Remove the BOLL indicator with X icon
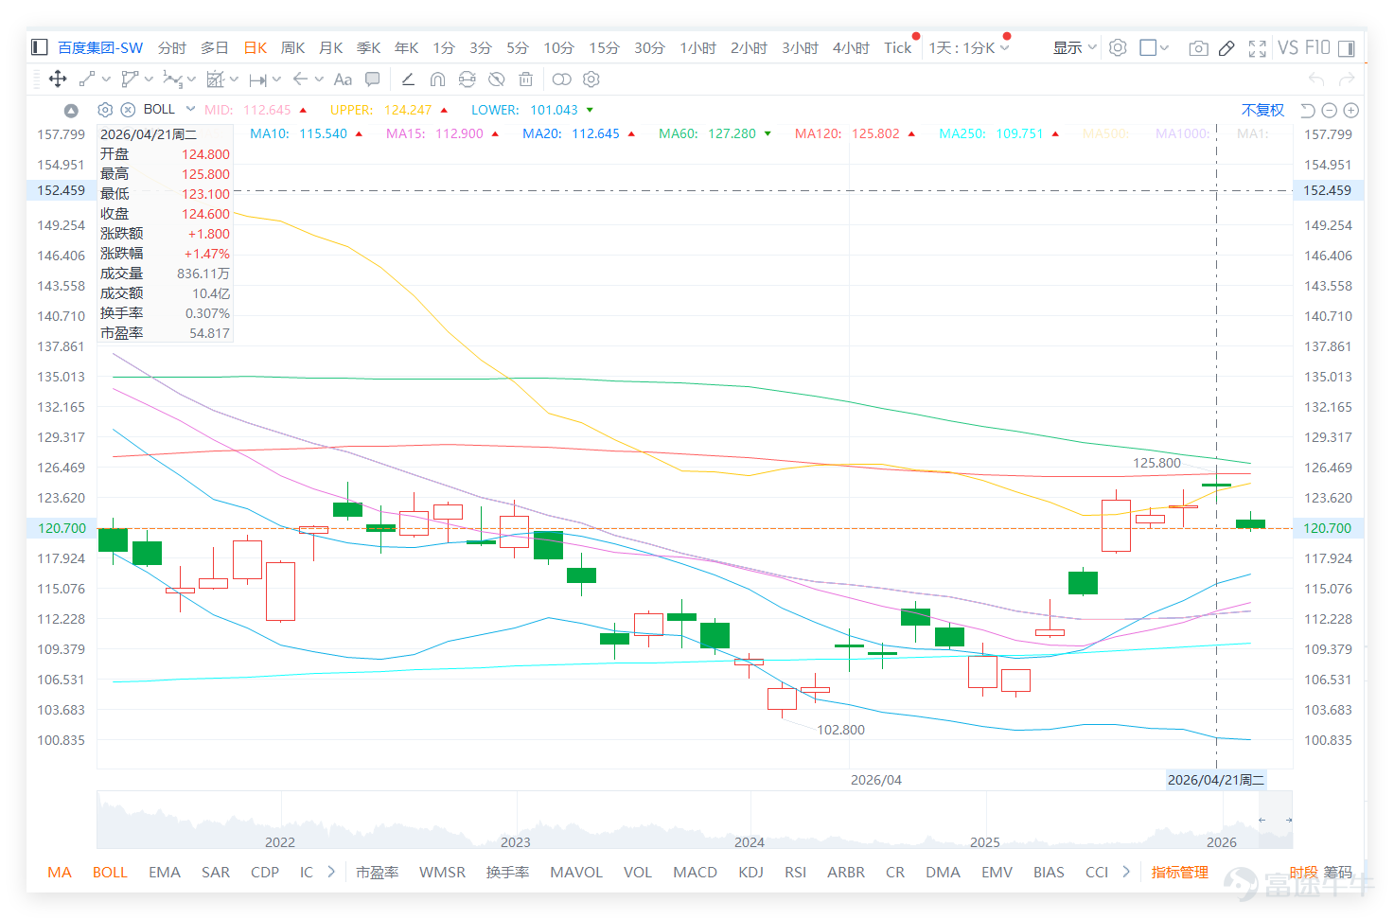 tap(128, 110)
